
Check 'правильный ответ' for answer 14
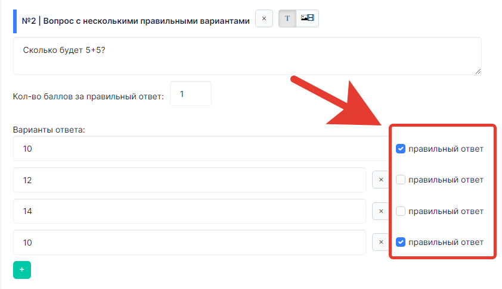pyautogui.click(x=401, y=211)
